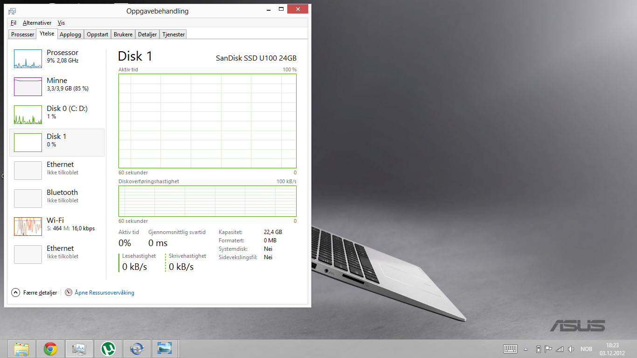Viewport: 637px width, 358px height.
Task: Switch to the Prosesser tab
Action: coord(22,34)
